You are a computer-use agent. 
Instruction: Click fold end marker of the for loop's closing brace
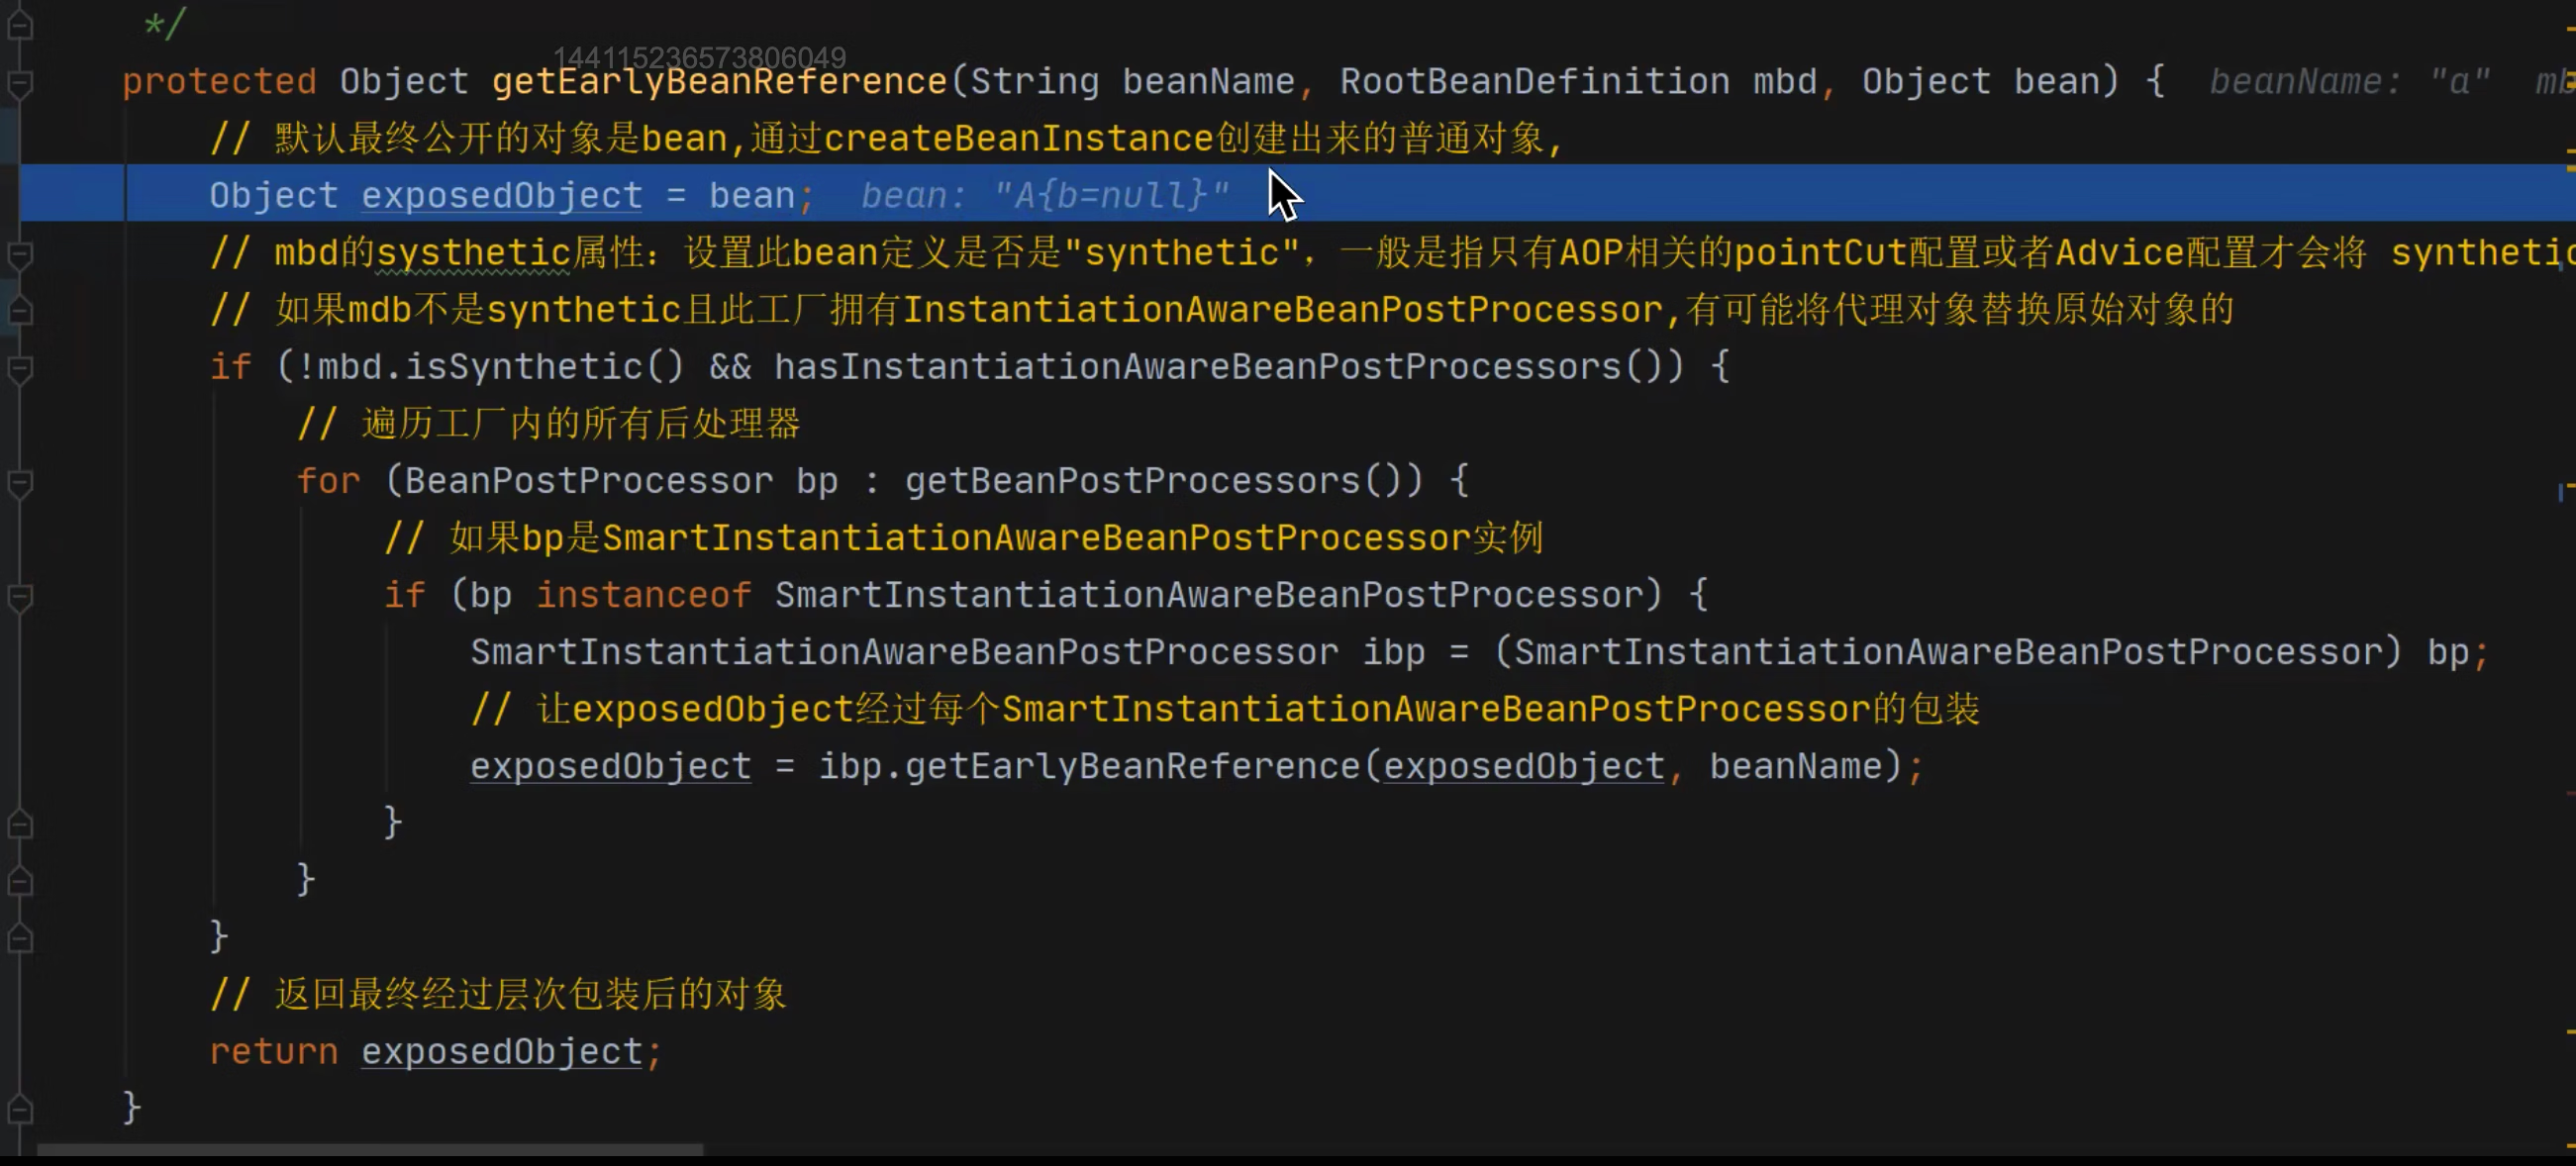(x=19, y=881)
